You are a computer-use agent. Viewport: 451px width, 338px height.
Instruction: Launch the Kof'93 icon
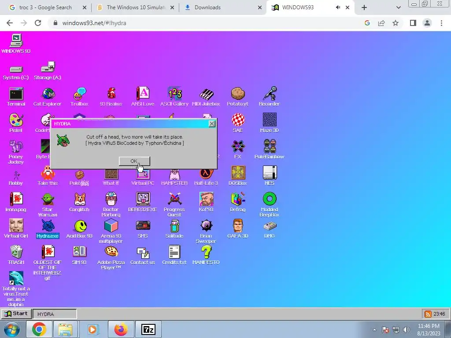pos(206,202)
